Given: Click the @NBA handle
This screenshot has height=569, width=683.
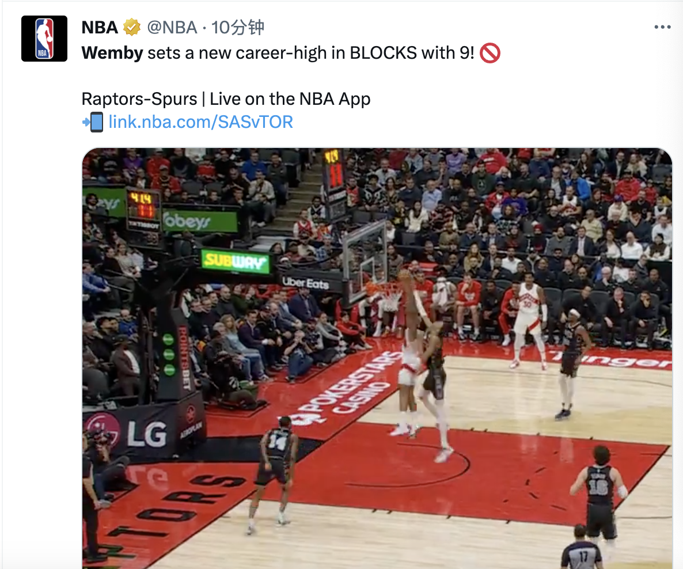Looking at the screenshot, I should coord(173,28).
